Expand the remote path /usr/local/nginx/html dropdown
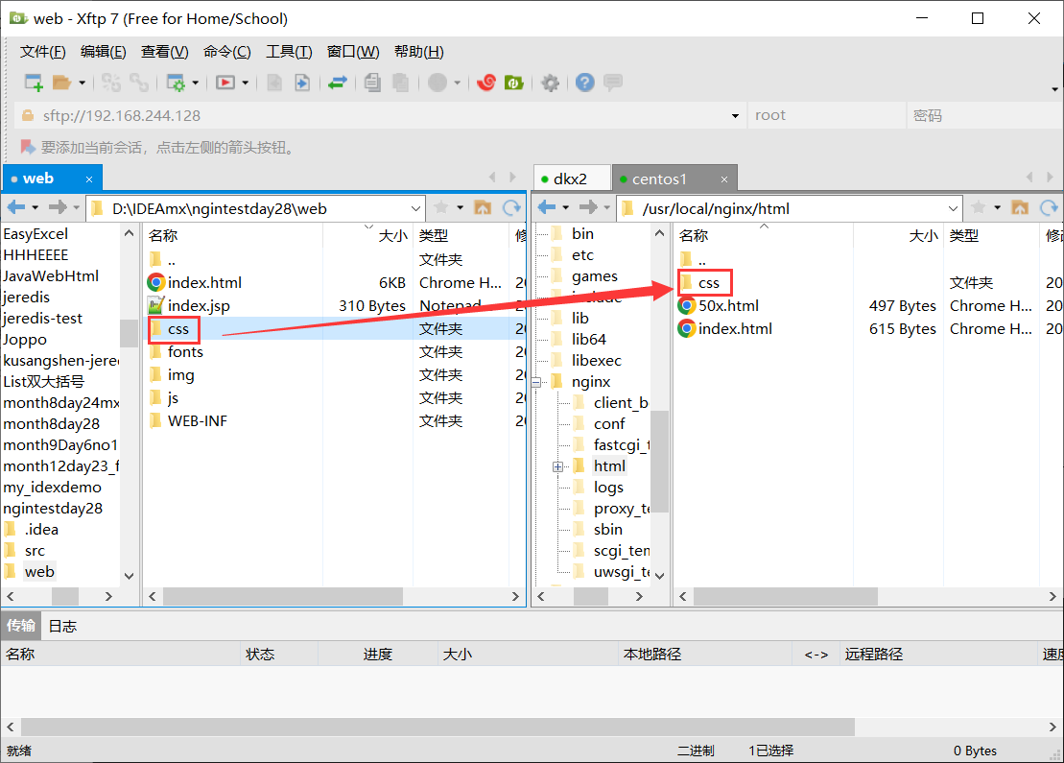This screenshot has width=1064, height=763. pos(953,208)
